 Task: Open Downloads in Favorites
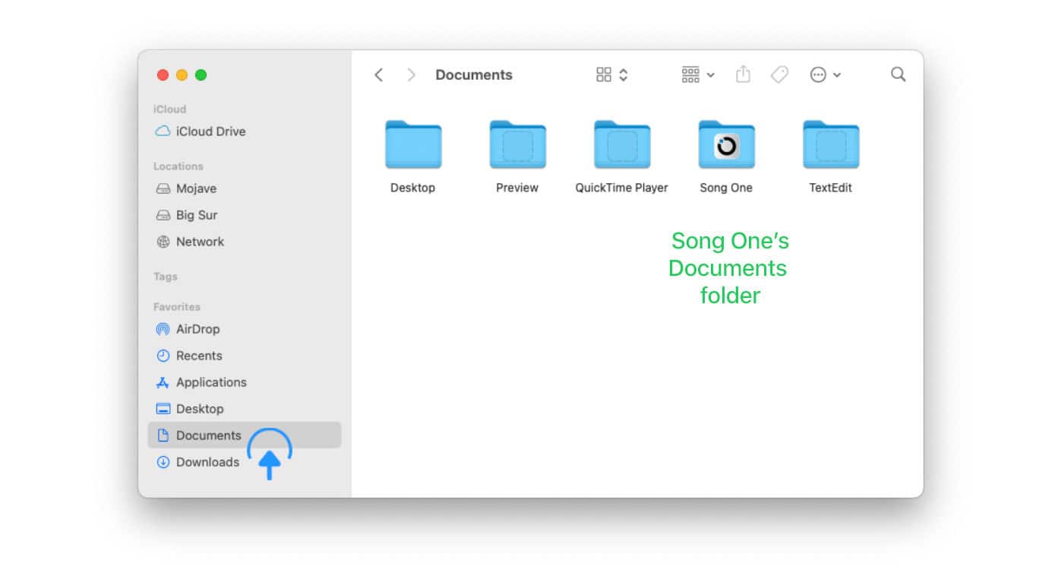point(207,462)
